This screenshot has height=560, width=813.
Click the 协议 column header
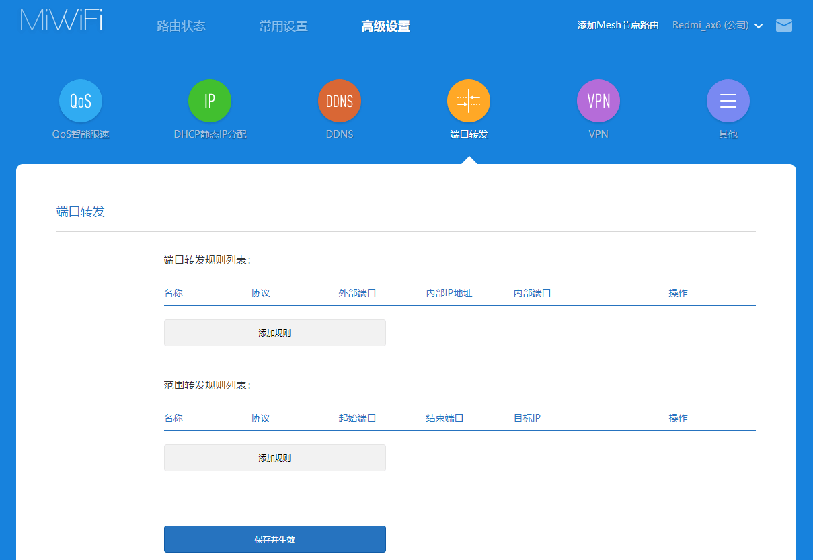click(259, 292)
